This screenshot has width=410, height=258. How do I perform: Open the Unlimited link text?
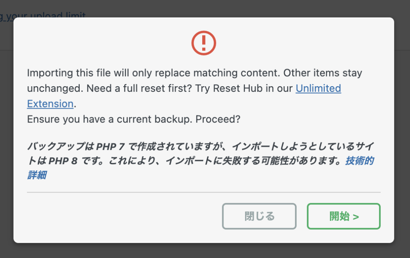318,88
